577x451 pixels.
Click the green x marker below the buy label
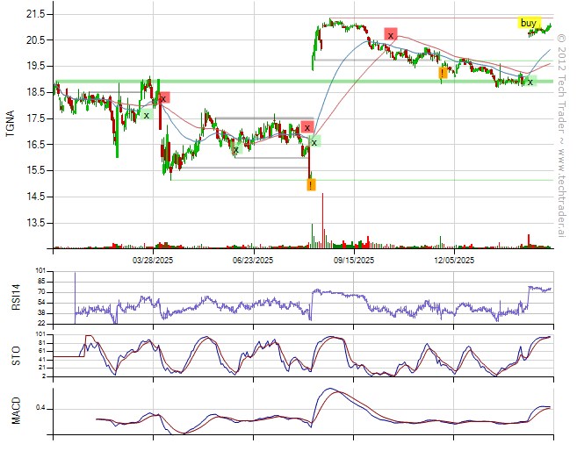tap(530, 82)
